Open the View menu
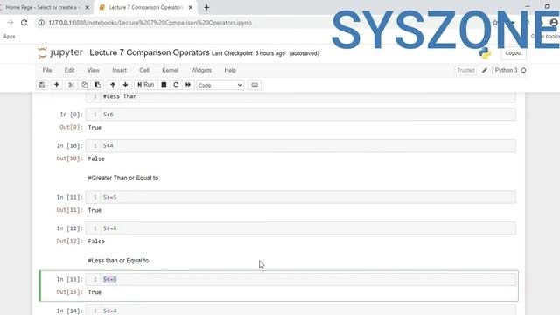Screen dimensions: 560x315 94,70
